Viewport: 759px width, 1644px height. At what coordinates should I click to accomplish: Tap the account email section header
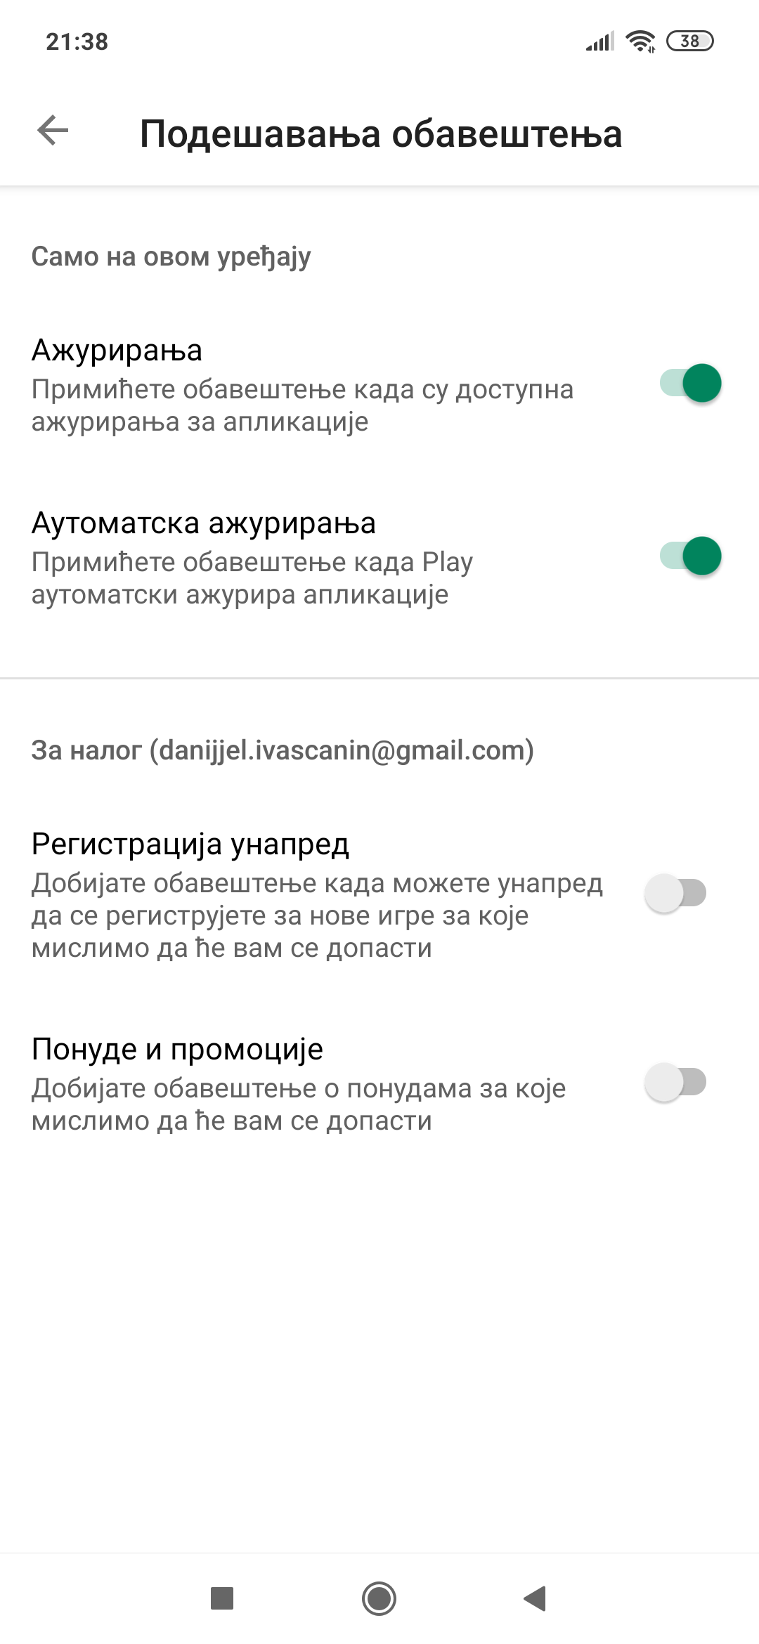pyautogui.click(x=283, y=750)
